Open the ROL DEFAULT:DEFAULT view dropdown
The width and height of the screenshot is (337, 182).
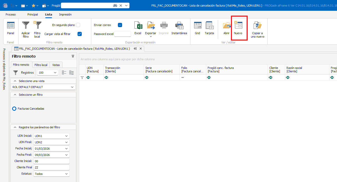coord(72,87)
